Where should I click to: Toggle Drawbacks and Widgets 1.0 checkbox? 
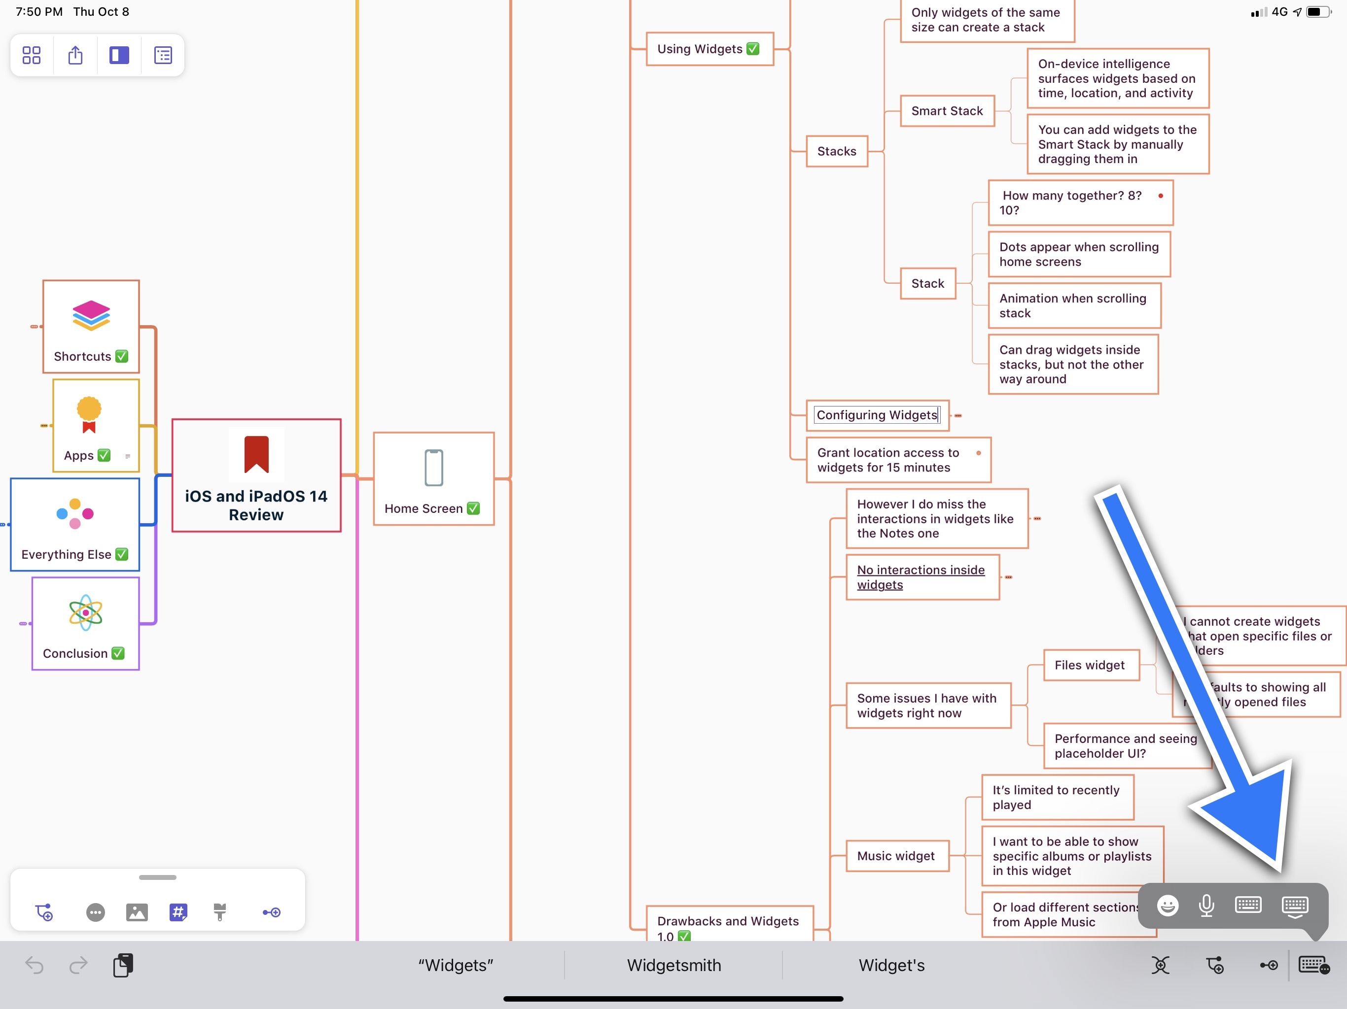684,936
